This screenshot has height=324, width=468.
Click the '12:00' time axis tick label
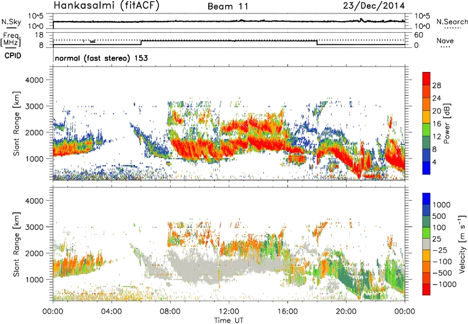click(x=229, y=312)
